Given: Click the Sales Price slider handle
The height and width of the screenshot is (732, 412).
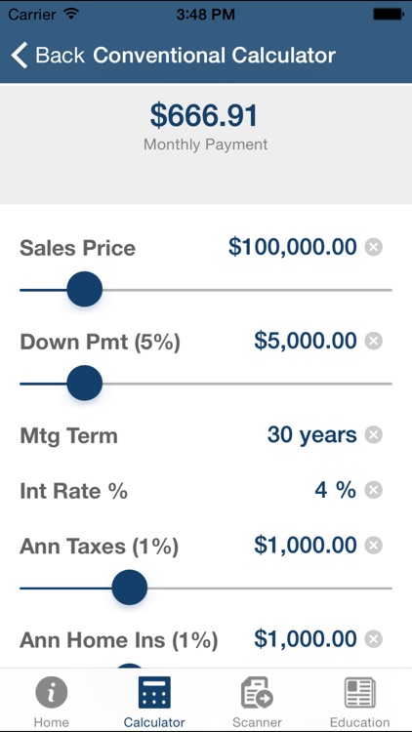Looking at the screenshot, I should coord(85,290).
